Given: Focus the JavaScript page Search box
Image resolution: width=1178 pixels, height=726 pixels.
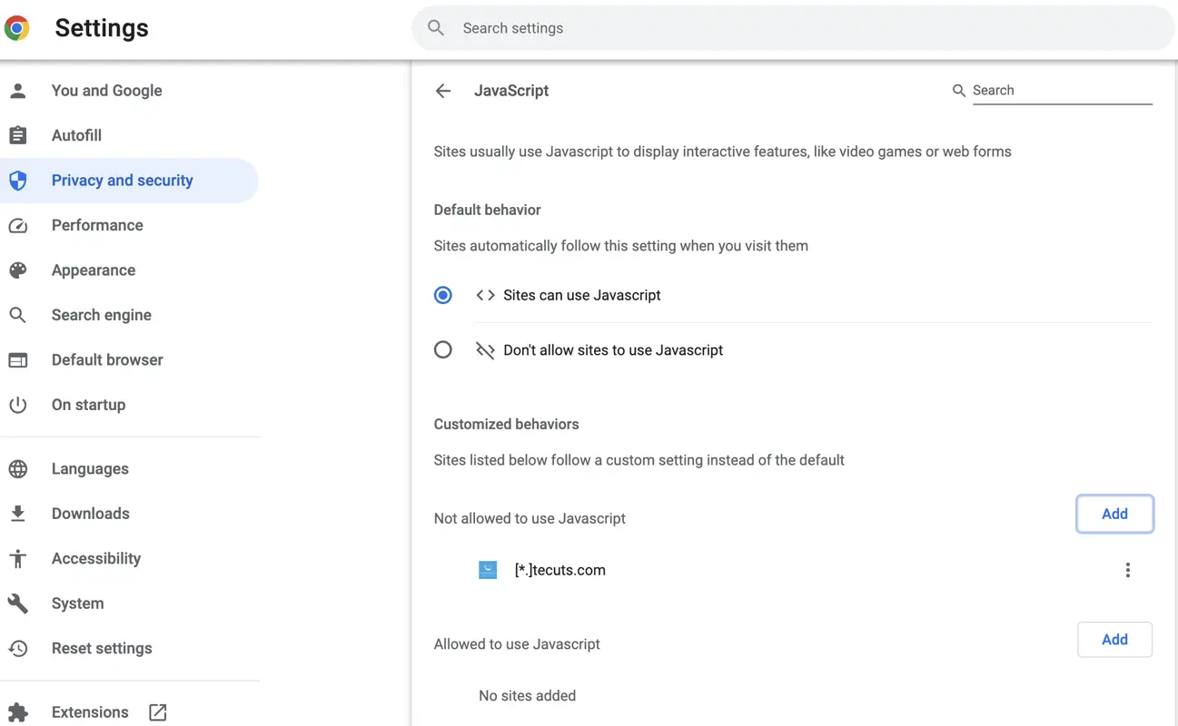Looking at the screenshot, I should pyautogui.click(x=1061, y=91).
